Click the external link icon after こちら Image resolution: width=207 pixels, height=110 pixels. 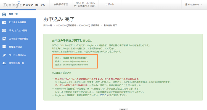[x=108, y=95]
